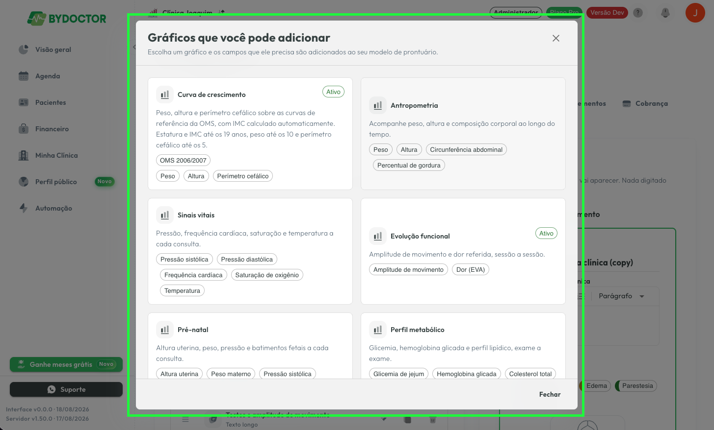This screenshot has height=430, width=714.
Task: Open Perfil público in sidebar
Action: point(56,182)
